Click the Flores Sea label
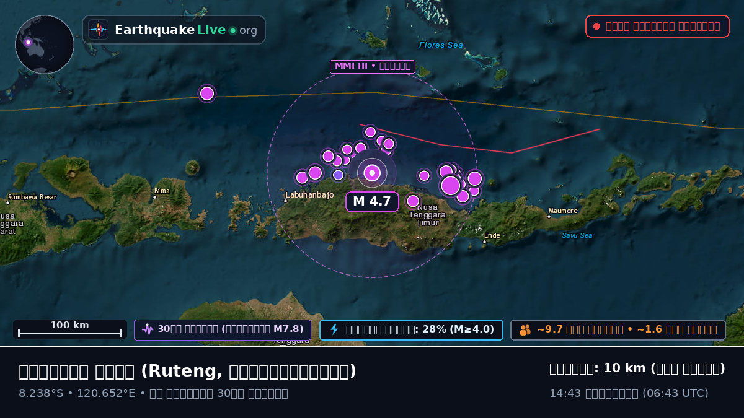This screenshot has height=418, width=744. 441,45
